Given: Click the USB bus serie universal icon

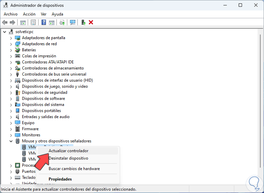Looking at the screenshot, I should (17, 74).
